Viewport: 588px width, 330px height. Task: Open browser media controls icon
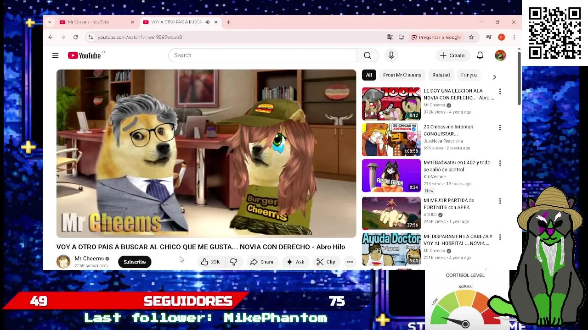(x=489, y=37)
